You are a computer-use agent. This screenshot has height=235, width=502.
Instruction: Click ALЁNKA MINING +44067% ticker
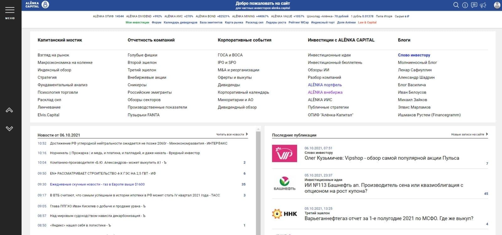(250, 16)
